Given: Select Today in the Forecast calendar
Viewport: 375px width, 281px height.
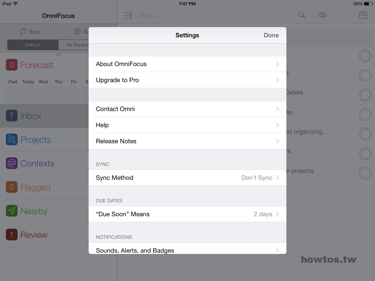Looking at the screenshot, I should tap(28, 82).
